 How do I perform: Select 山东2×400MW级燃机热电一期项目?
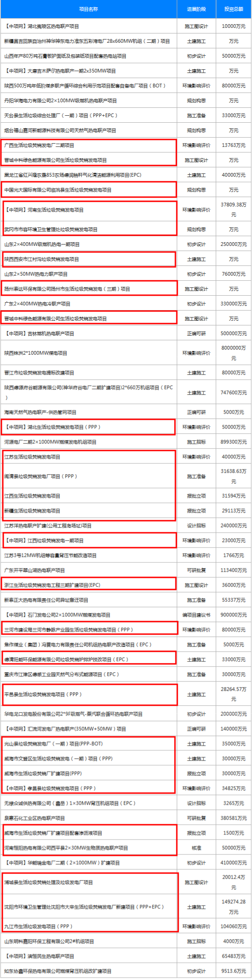42,245
